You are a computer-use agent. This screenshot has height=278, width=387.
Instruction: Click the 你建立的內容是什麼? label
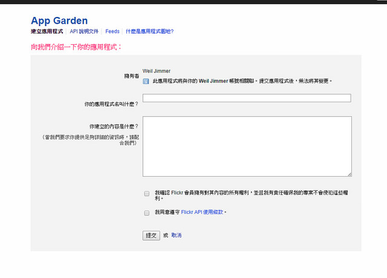(x=114, y=127)
